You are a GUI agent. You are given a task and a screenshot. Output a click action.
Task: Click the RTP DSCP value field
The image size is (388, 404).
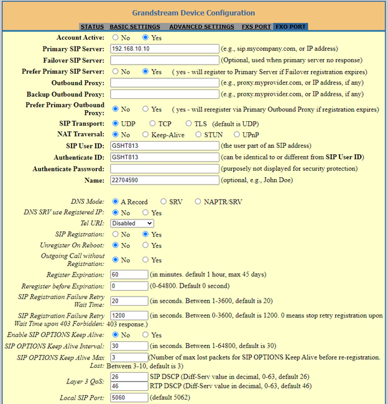click(129, 386)
